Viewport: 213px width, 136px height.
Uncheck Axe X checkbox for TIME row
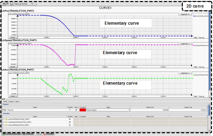[x=76, y=110]
